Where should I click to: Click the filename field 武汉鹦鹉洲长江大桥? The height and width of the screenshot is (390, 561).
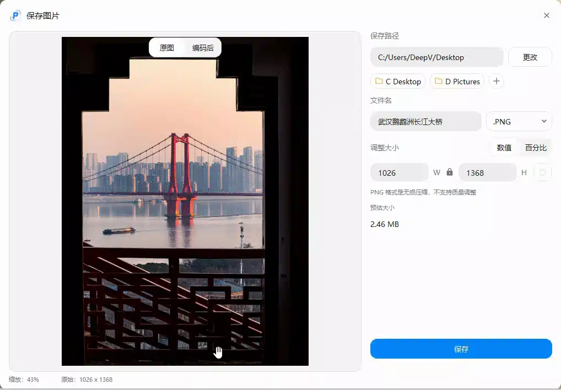(x=425, y=121)
